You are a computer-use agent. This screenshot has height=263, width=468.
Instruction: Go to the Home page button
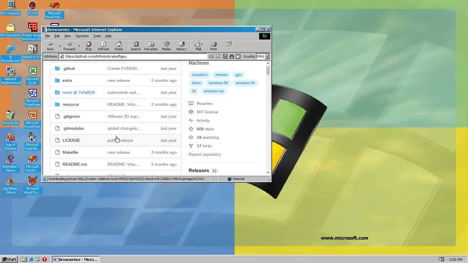pyautogui.click(x=119, y=46)
